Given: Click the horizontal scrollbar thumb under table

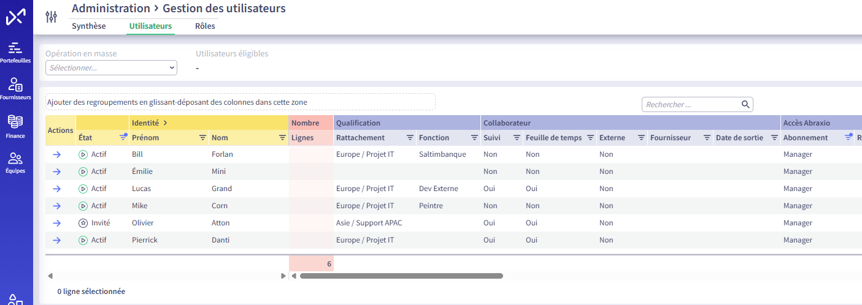Looking at the screenshot, I should click(401, 276).
